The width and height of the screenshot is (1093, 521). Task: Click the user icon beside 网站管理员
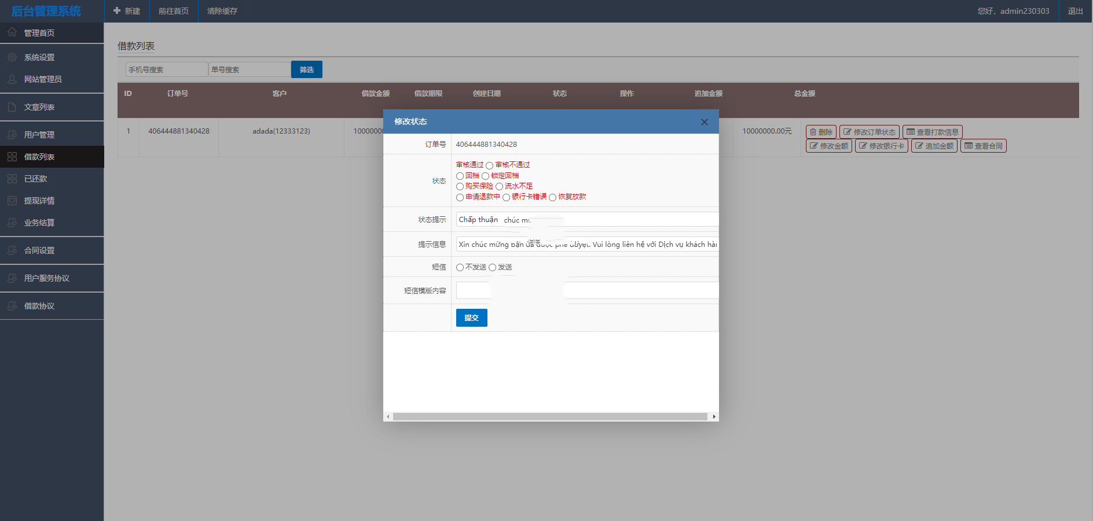(x=12, y=79)
